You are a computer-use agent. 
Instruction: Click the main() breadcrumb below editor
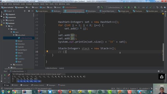point(62,68)
